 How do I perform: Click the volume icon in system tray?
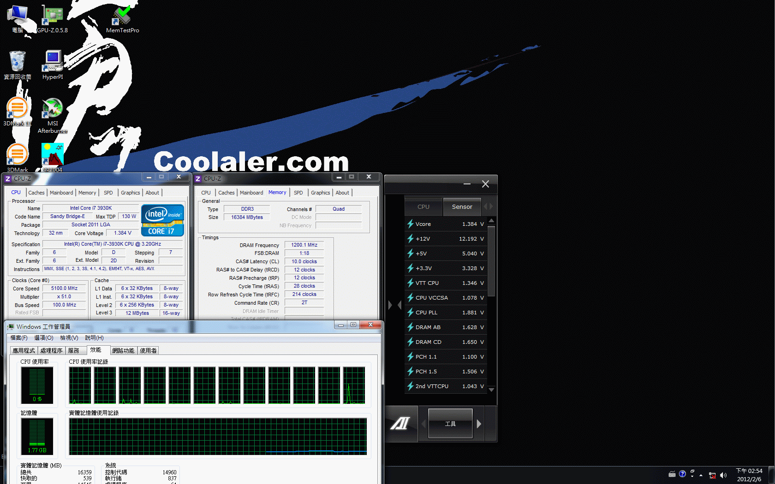[723, 475]
